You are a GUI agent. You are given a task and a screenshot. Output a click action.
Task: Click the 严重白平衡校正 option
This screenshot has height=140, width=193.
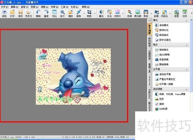point(165,79)
